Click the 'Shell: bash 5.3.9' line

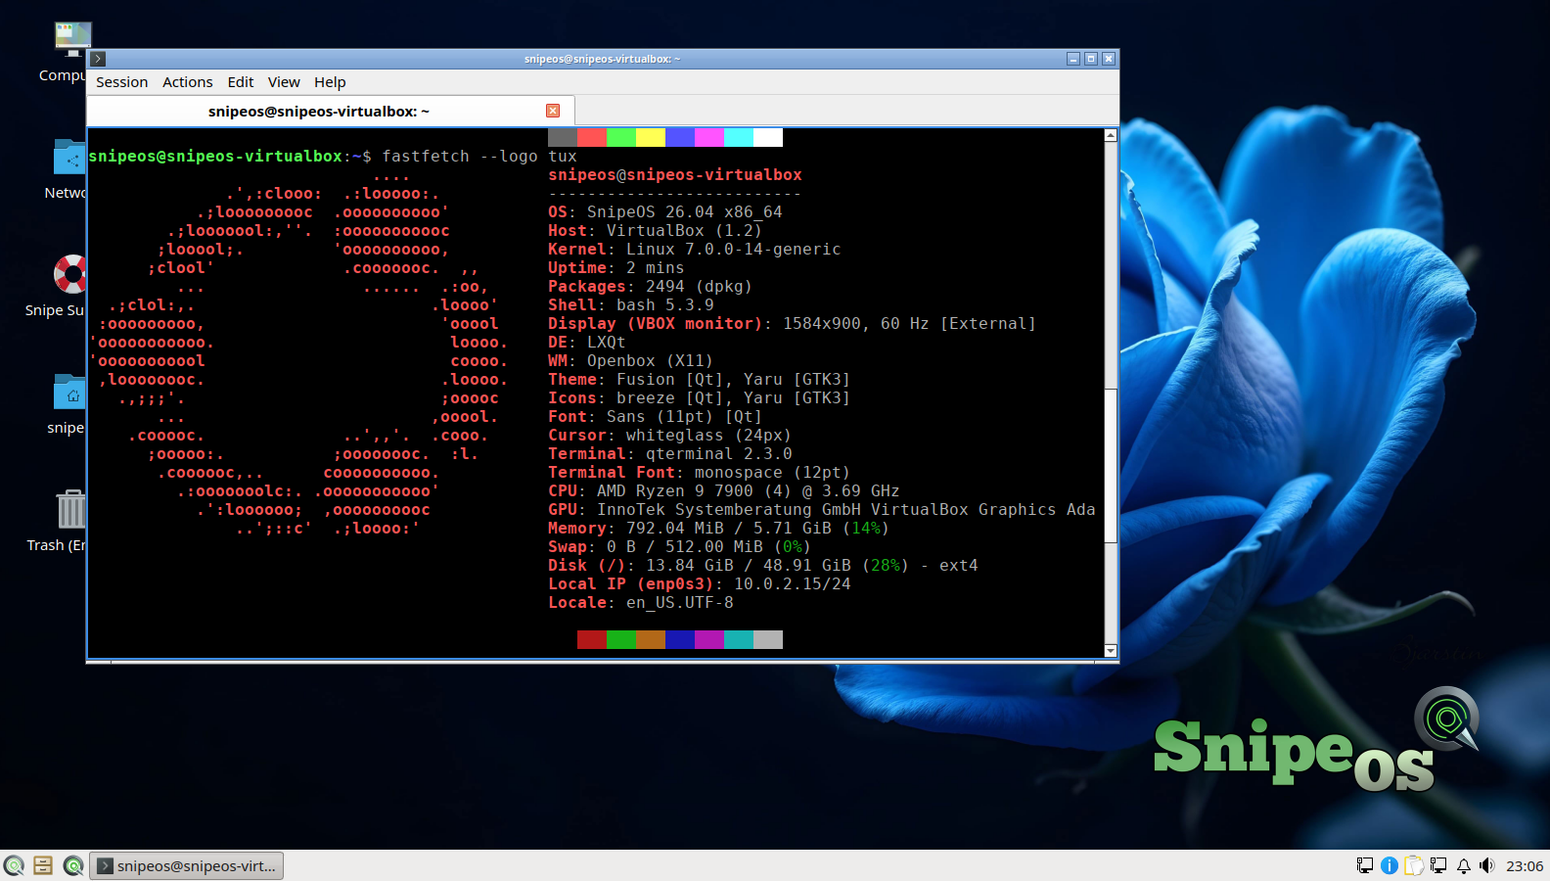631,305
